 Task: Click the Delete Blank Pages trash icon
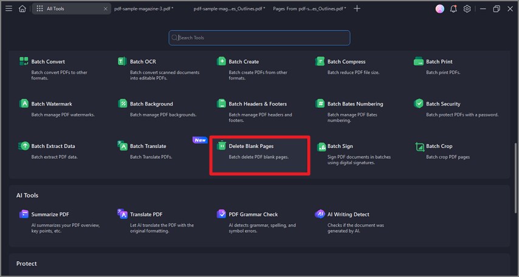pos(221,145)
